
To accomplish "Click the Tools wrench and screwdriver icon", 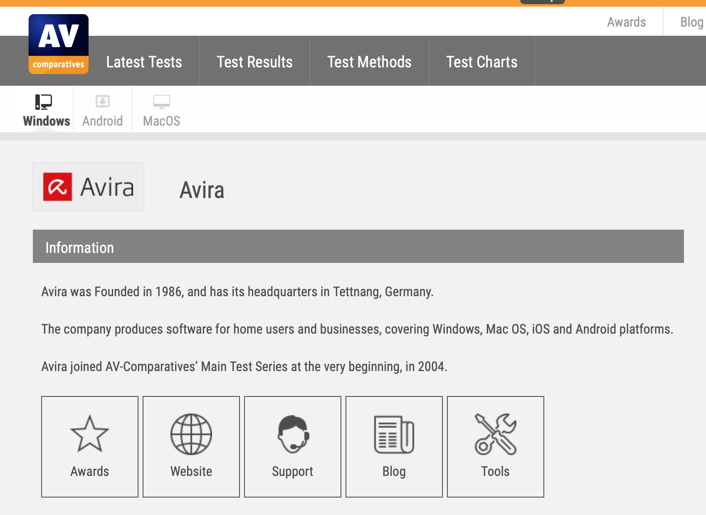I will (x=496, y=434).
